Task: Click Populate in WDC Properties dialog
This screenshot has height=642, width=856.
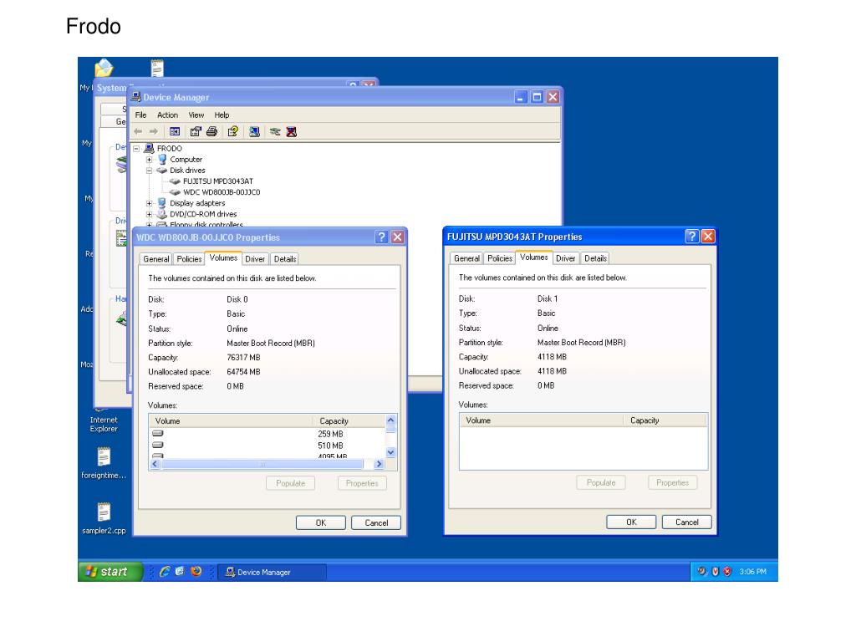Action: coord(290,483)
